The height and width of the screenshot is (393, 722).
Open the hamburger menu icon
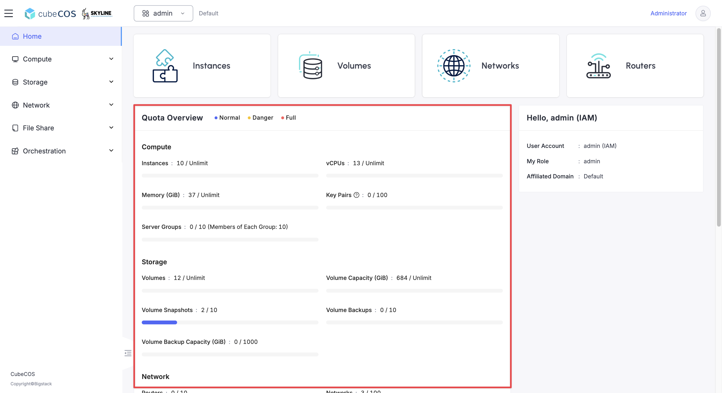click(x=9, y=13)
